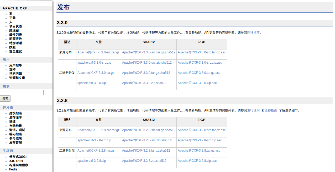This screenshot has height=172, width=335.
Task: Open 发行说明 link in the 3.2.8 section
Action: click(x=253, y=110)
